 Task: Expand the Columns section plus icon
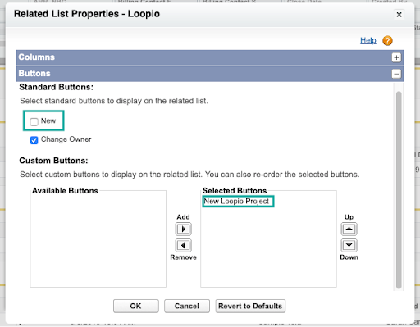[x=396, y=57]
